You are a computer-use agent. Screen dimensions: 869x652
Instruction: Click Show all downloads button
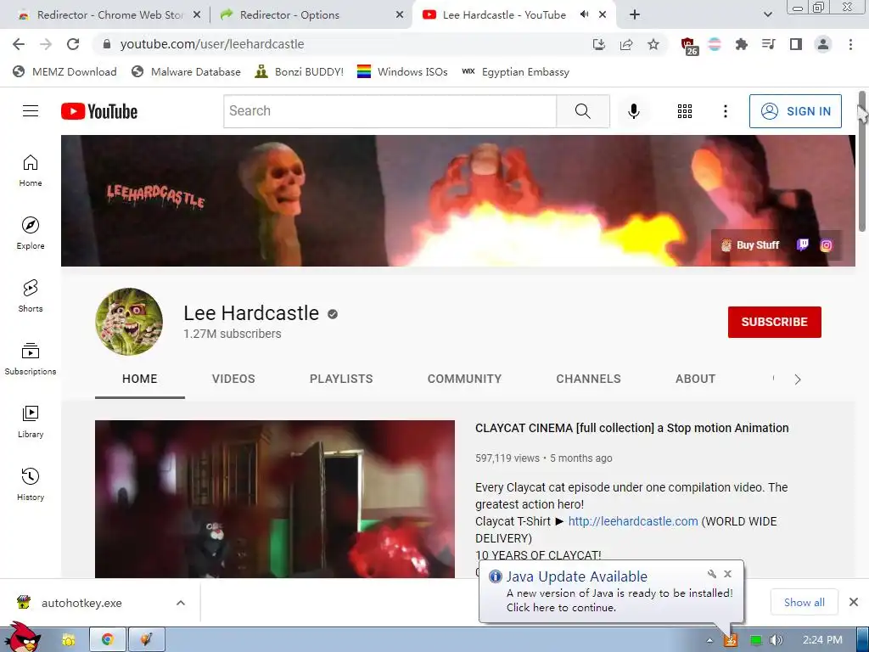[805, 602]
